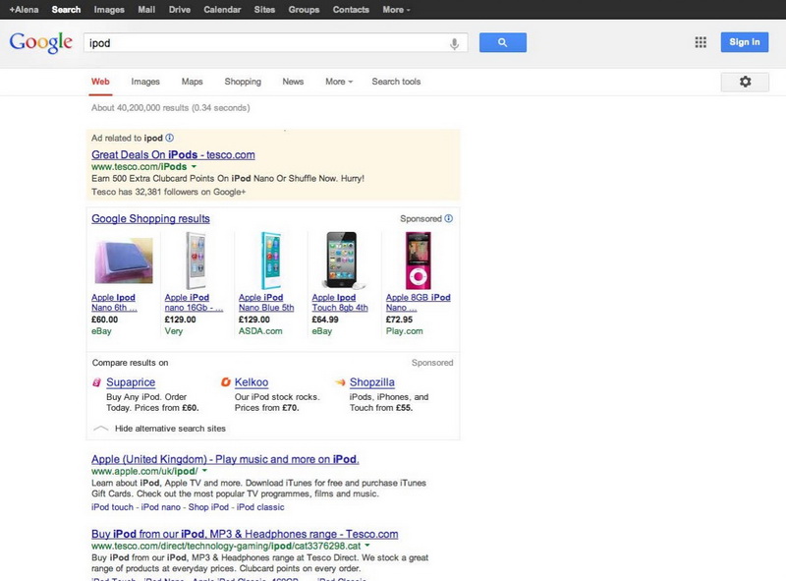Screen dimensions: 786x581
Task: Click the info icon beside Ad related to ipod
Action: pyautogui.click(x=169, y=138)
